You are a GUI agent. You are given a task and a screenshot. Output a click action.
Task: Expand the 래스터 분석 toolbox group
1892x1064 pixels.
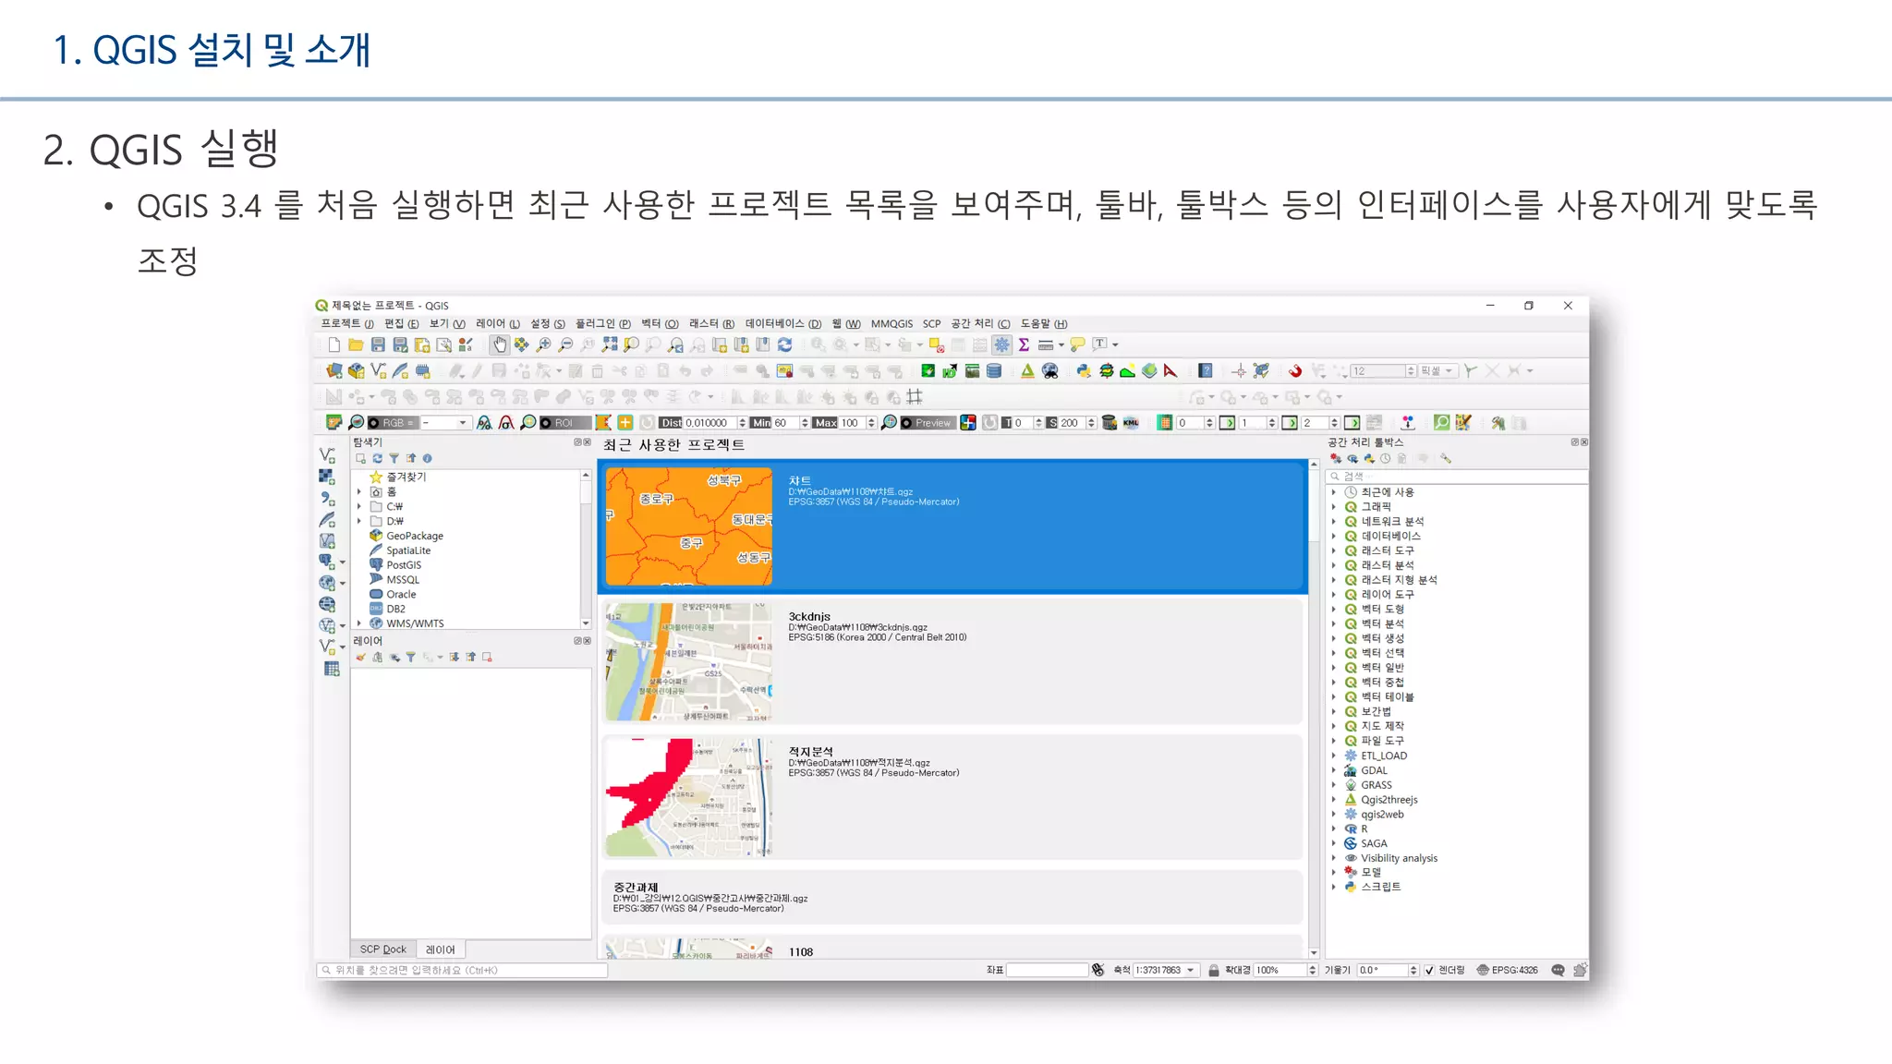coord(1334,565)
